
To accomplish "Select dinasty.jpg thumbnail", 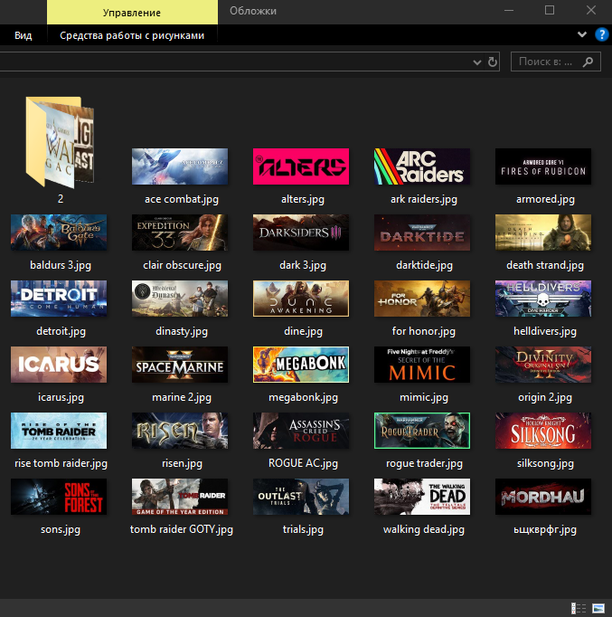I will click(x=180, y=299).
